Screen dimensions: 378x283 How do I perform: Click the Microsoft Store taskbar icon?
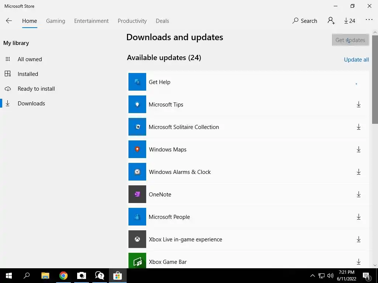118,276
